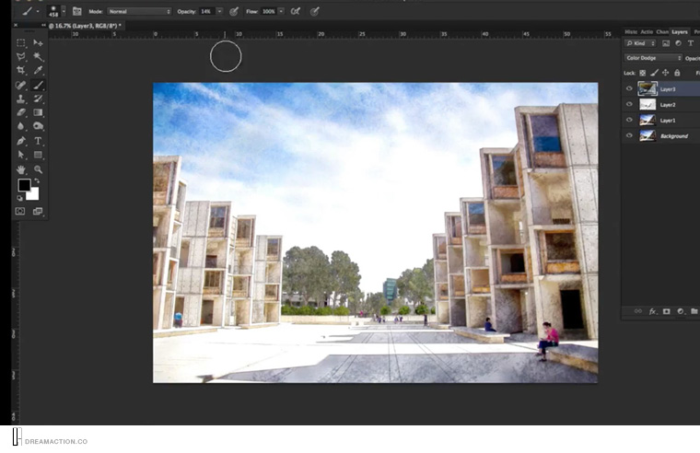Toggle pressure for size button
This screenshot has width=700, height=453.
click(315, 12)
